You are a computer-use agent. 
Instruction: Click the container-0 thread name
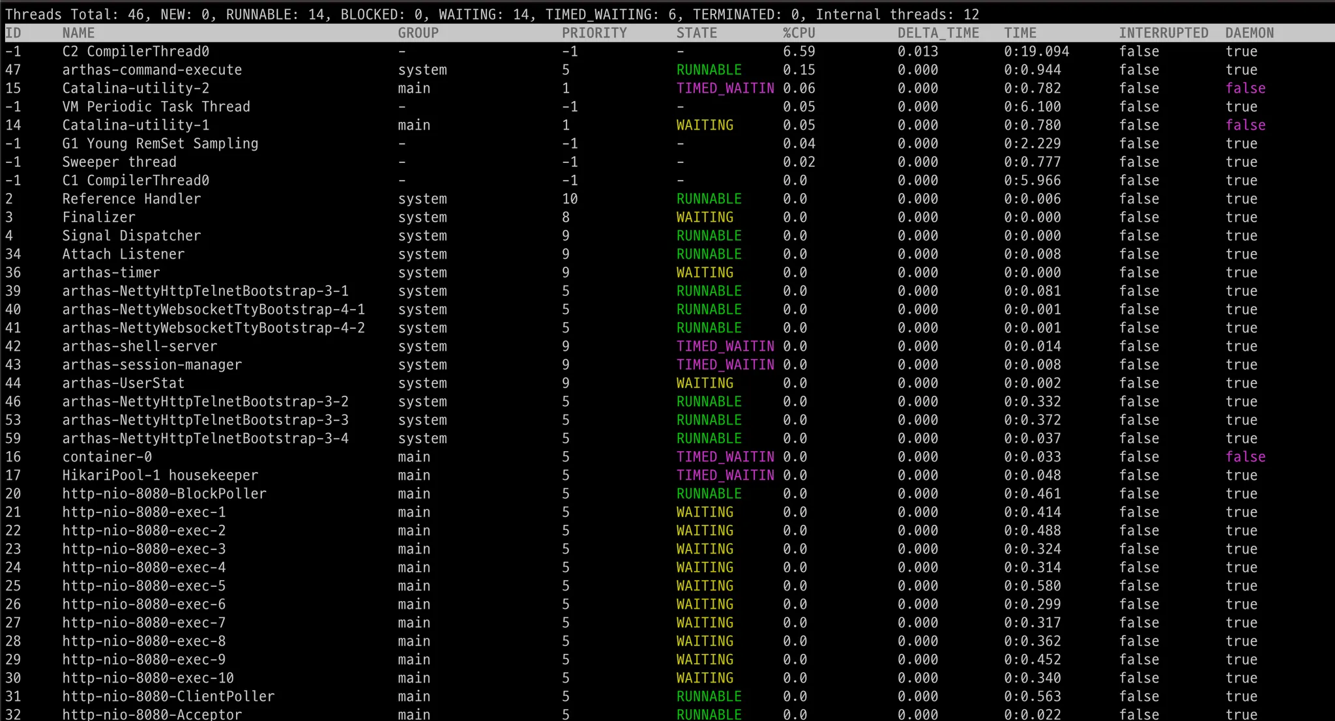coord(107,457)
